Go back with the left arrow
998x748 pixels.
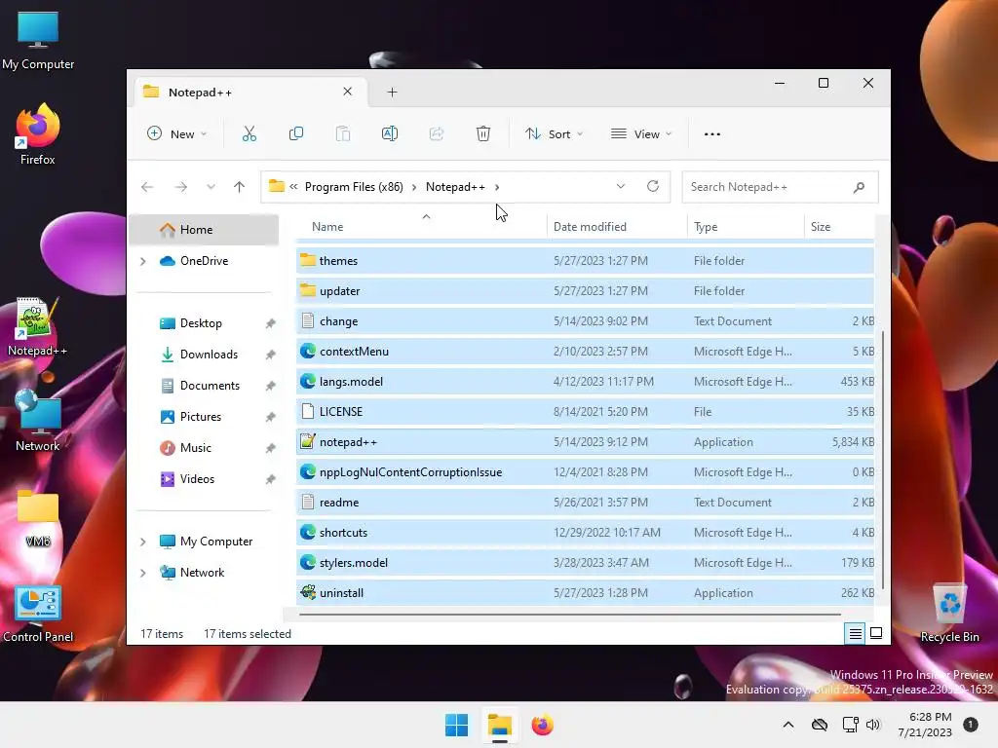pyautogui.click(x=147, y=187)
